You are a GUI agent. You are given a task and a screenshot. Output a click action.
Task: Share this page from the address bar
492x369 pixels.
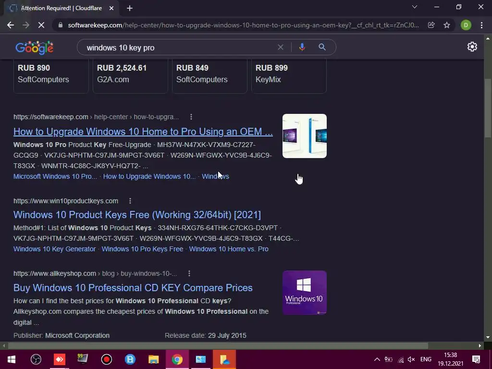[x=431, y=25]
